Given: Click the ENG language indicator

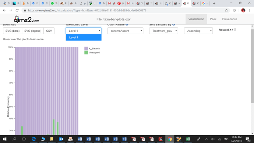Looking at the screenshot, I should pyautogui.click(x=226, y=139).
